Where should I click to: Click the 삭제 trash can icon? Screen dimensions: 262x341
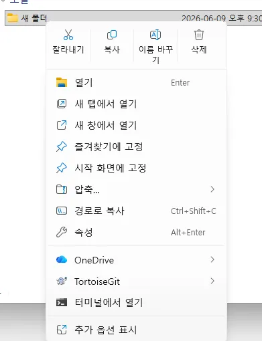[x=199, y=35]
